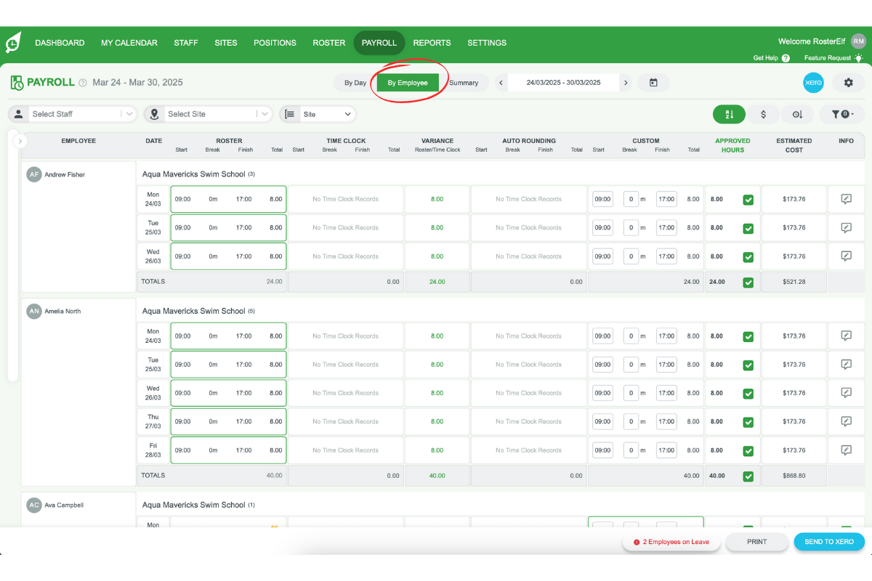Open the REPORTS menu
The image size is (872, 581).
coord(432,43)
